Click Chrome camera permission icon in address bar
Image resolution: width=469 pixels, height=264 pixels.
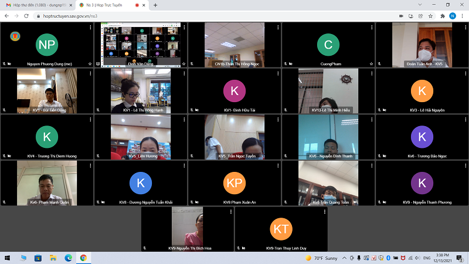(401, 16)
